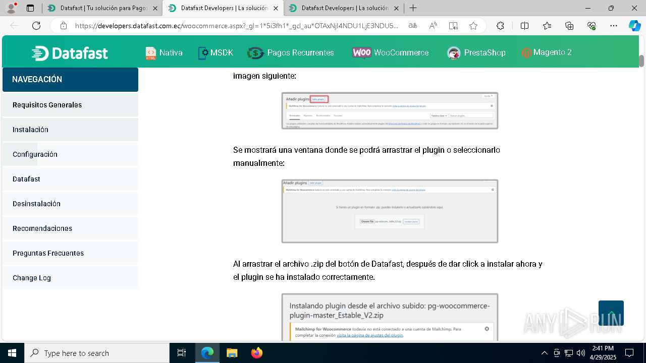The height and width of the screenshot is (363, 646).
Task: Open Edge profile icon
Action: tap(11, 8)
